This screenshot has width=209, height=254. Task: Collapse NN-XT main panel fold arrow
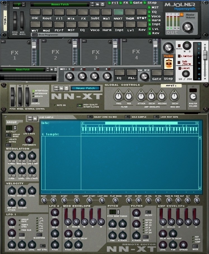5,88
